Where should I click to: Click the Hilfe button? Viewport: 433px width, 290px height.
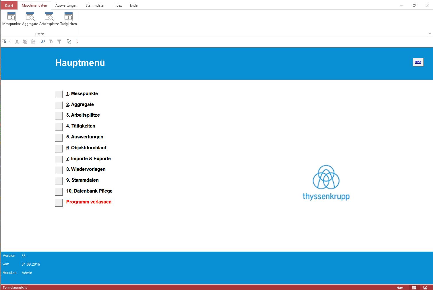(x=418, y=62)
